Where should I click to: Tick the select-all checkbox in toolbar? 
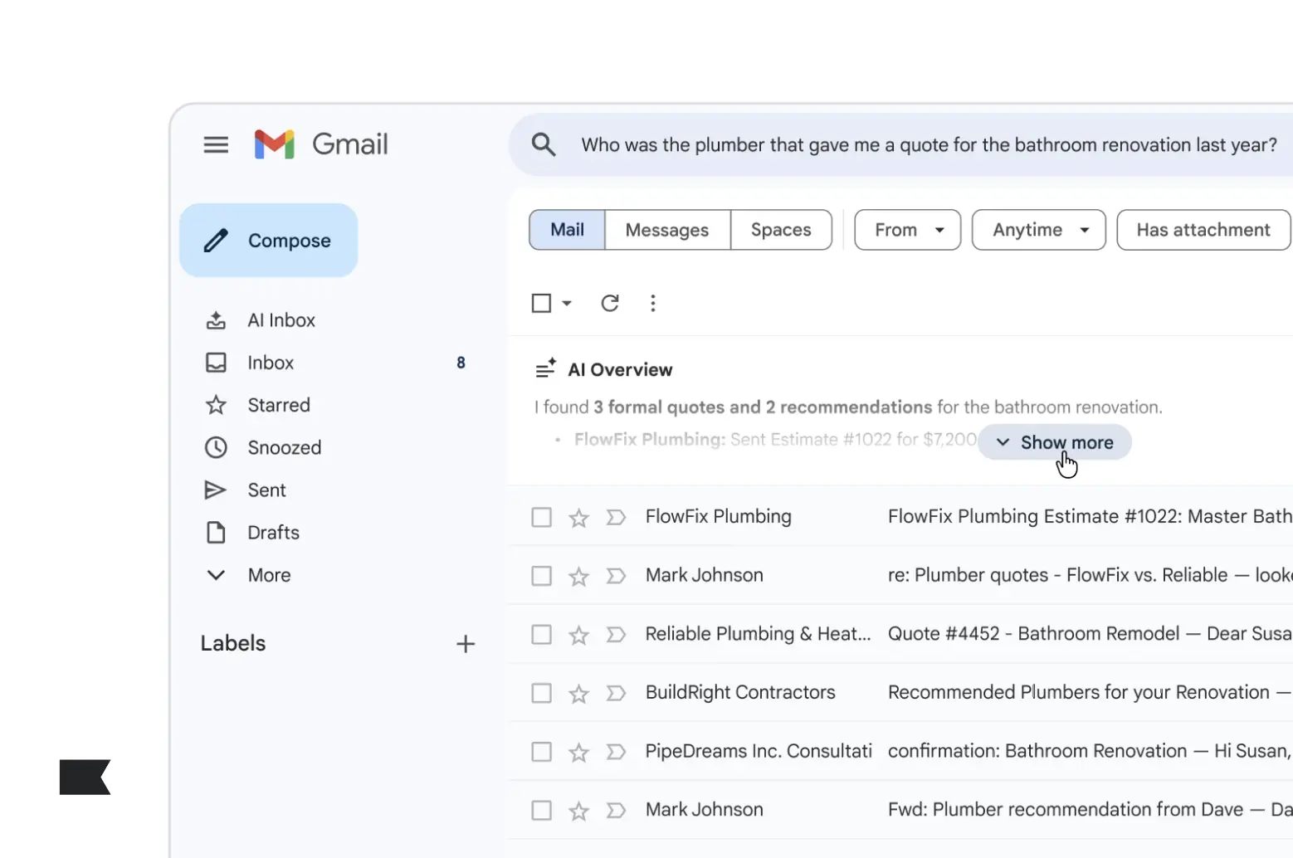pos(541,303)
